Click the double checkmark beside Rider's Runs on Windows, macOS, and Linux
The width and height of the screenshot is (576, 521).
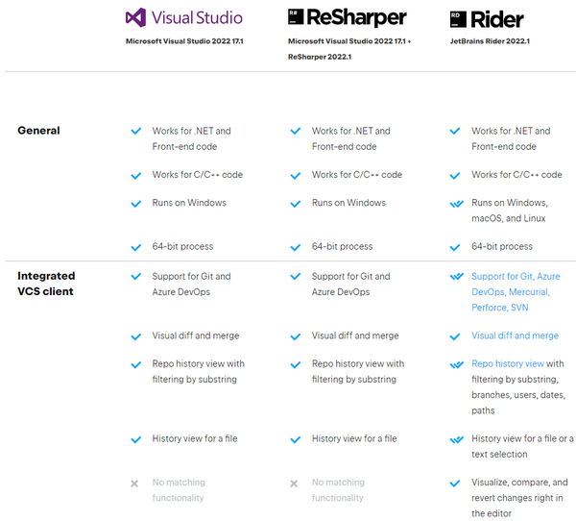(456, 204)
